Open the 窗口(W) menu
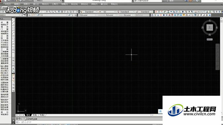This screenshot has width=223, height=125. tap(104, 4)
